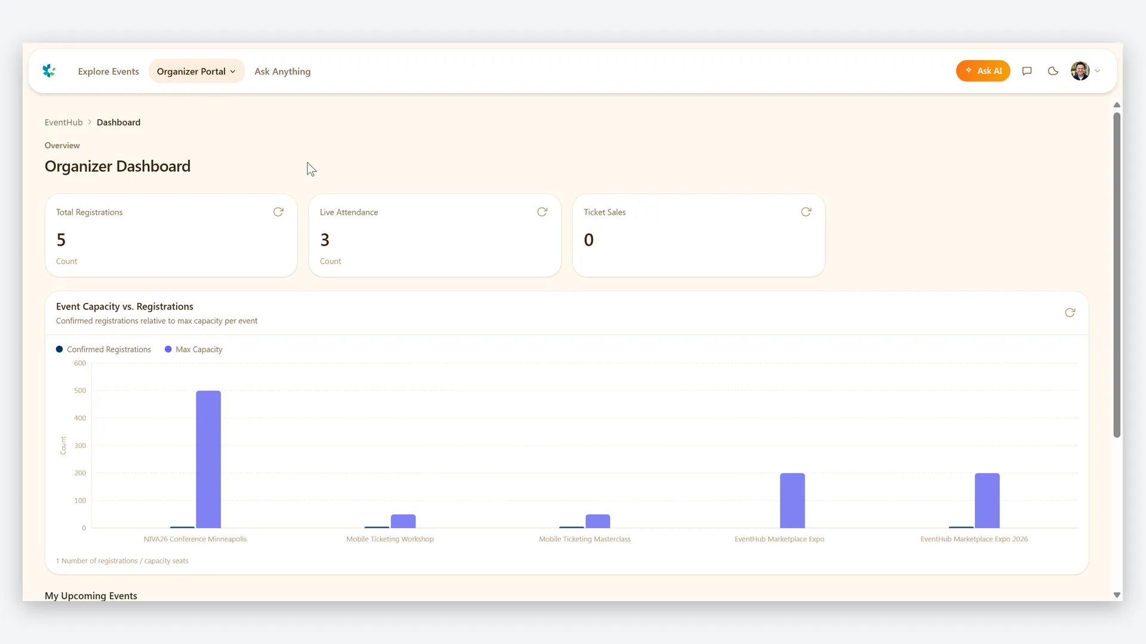The height and width of the screenshot is (644, 1146).
Task: Toggle Max Capacity legend item
Action: [193, 349]
